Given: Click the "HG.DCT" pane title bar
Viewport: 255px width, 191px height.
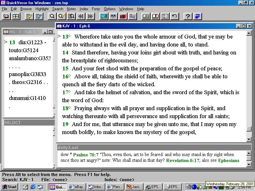Looking at the screenshot, I should point(29,123).
